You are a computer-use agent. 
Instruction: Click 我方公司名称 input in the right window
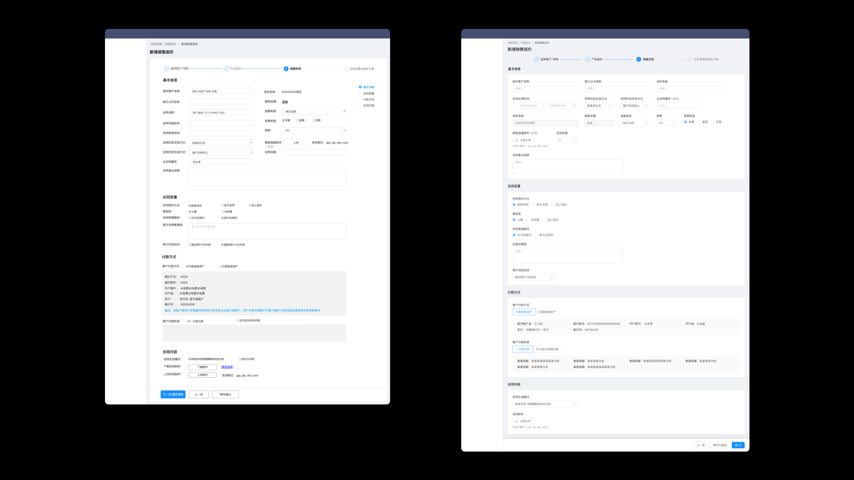point(617,88)
